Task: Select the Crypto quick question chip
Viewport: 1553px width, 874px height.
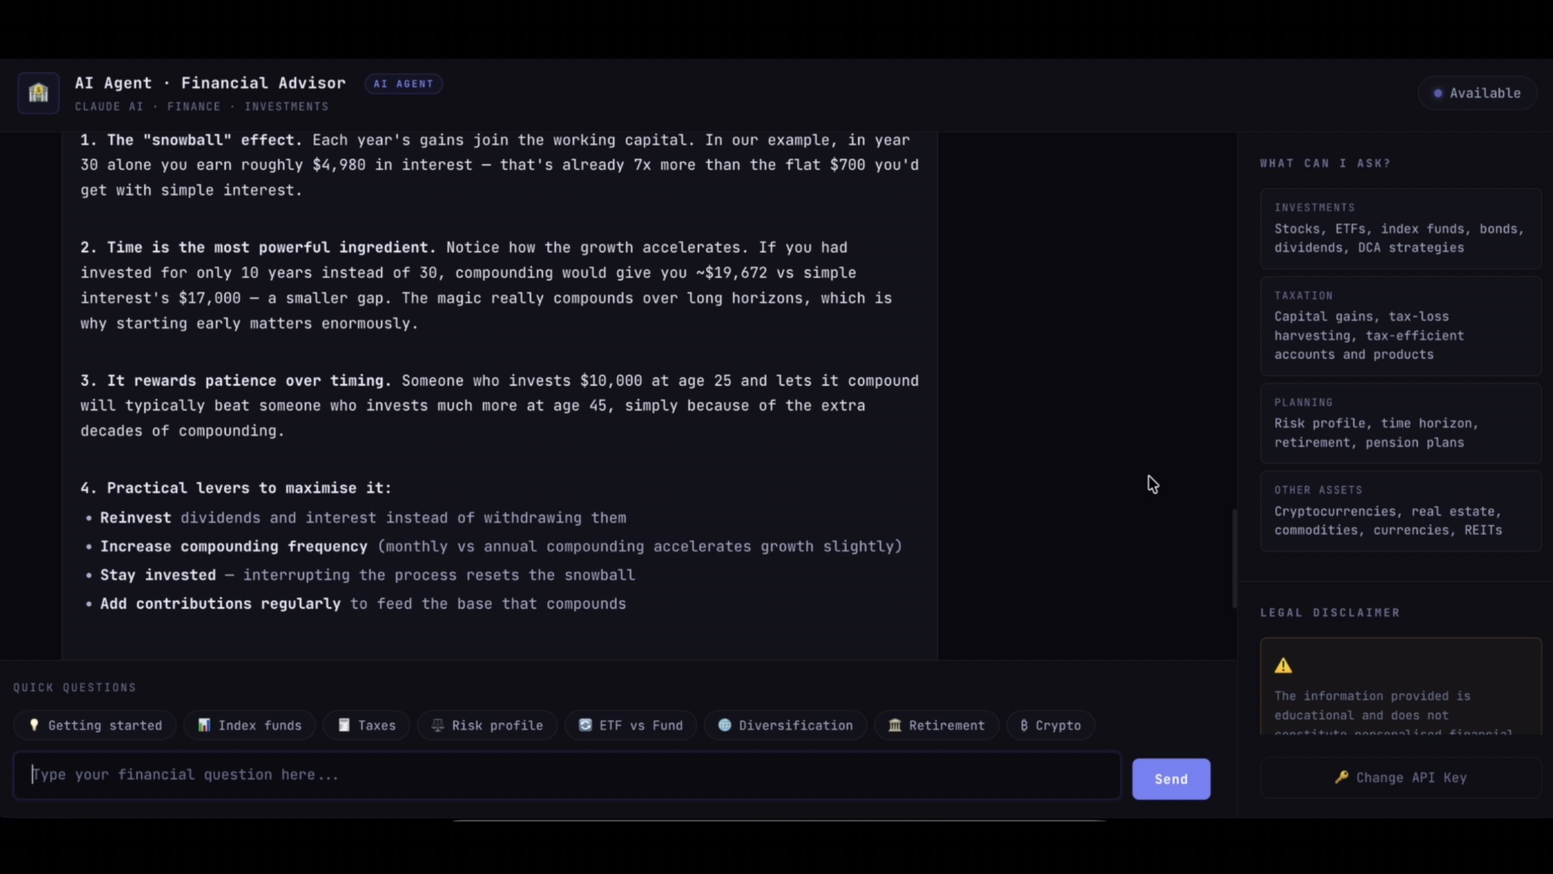Action: coord(1050,725)
